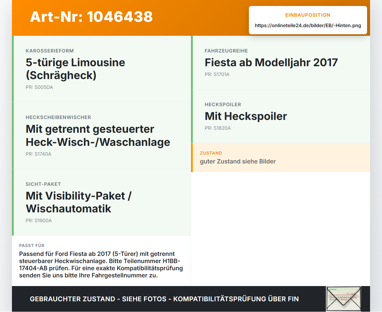Click the Passend für Ford Fiesta description

(101, 265)
